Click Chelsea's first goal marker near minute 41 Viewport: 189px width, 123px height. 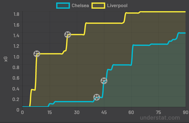pos(96,97)
